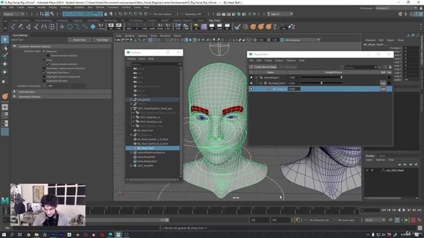Expand the Symmetry Settings section

click(15, 97)
